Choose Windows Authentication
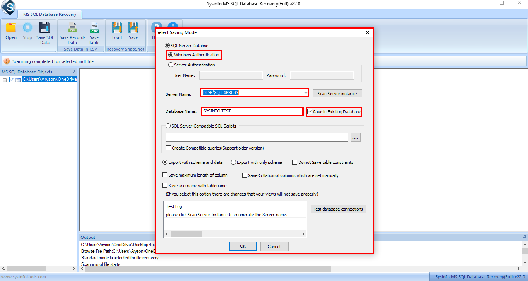The image size is (528, 281). pos(171,55)
